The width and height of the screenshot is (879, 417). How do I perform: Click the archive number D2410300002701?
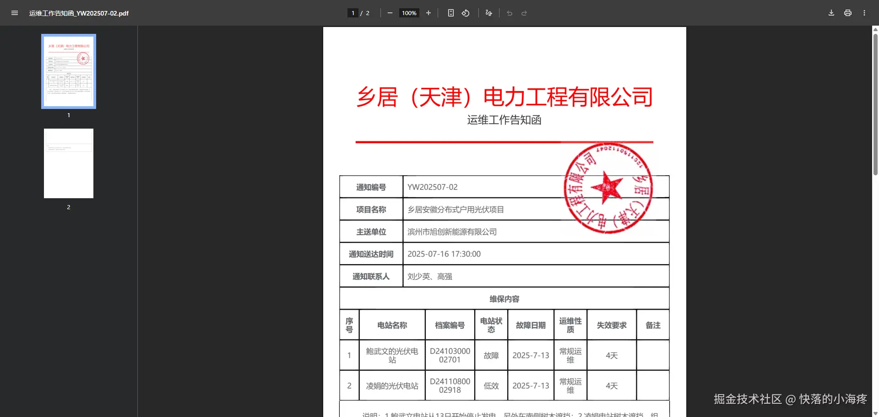(450, 355)
